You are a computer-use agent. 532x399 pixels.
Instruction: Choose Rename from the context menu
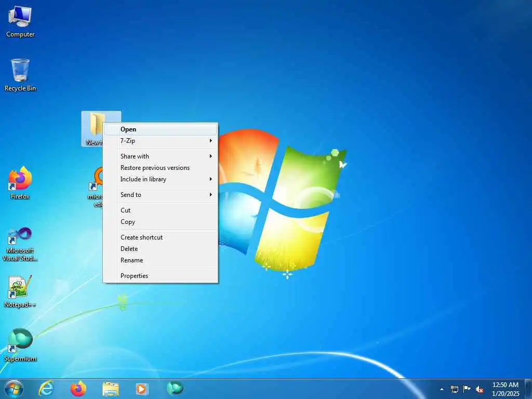160,260
